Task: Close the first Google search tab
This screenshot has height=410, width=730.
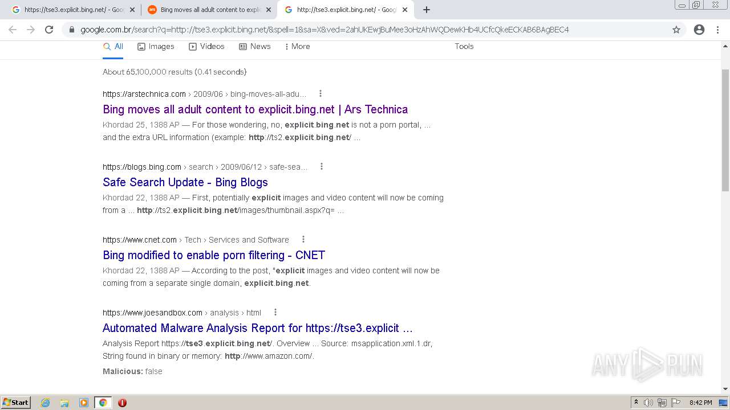Action: point(132,10)
